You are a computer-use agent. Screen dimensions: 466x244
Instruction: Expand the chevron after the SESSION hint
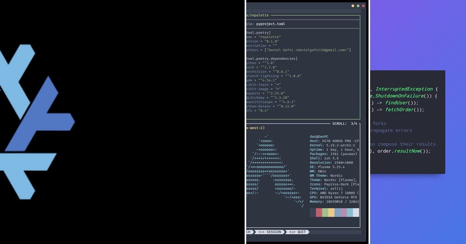click(x=285, y=232)
